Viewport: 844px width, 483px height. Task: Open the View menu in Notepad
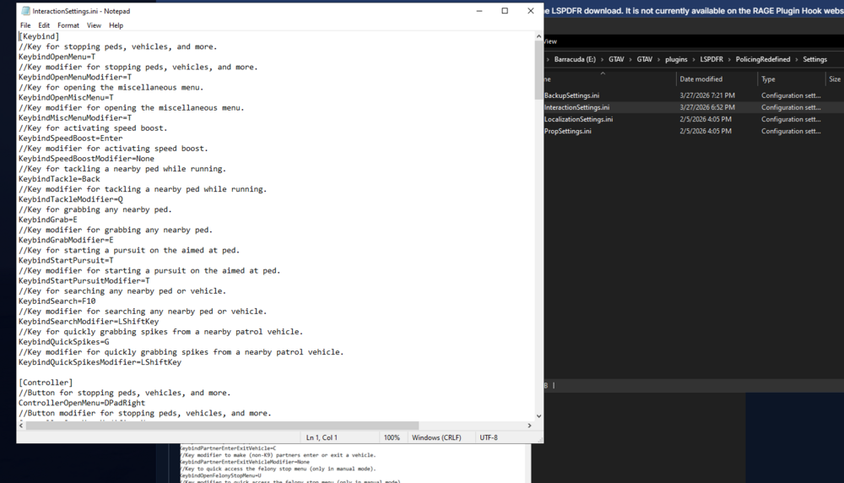(x=94, y=25)
